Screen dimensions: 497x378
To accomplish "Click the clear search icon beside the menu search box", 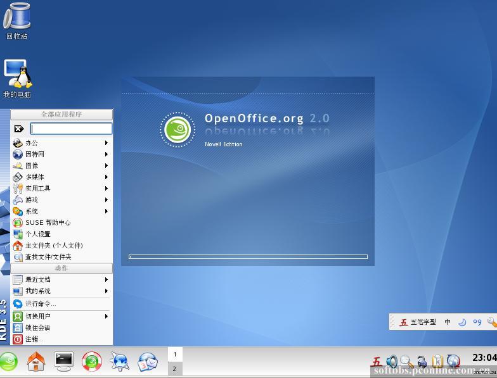I will (x=19, y=129).
